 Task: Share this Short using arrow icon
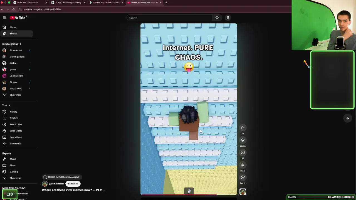click(x=243, y=165)
